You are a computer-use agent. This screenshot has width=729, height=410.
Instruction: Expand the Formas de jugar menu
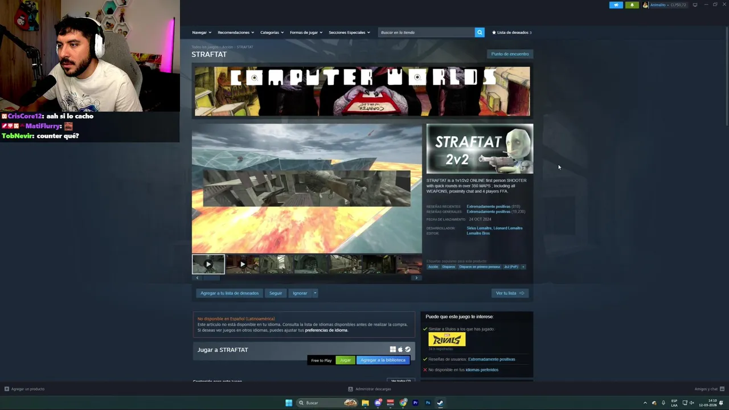[306, 32]
